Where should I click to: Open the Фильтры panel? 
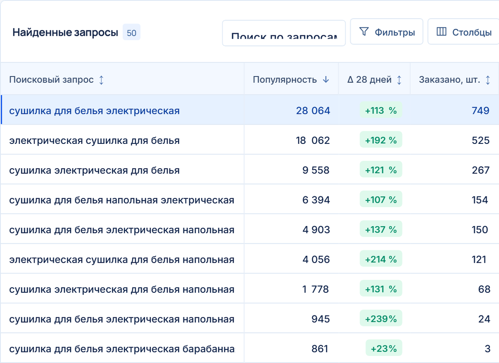[x=387, y=32]
